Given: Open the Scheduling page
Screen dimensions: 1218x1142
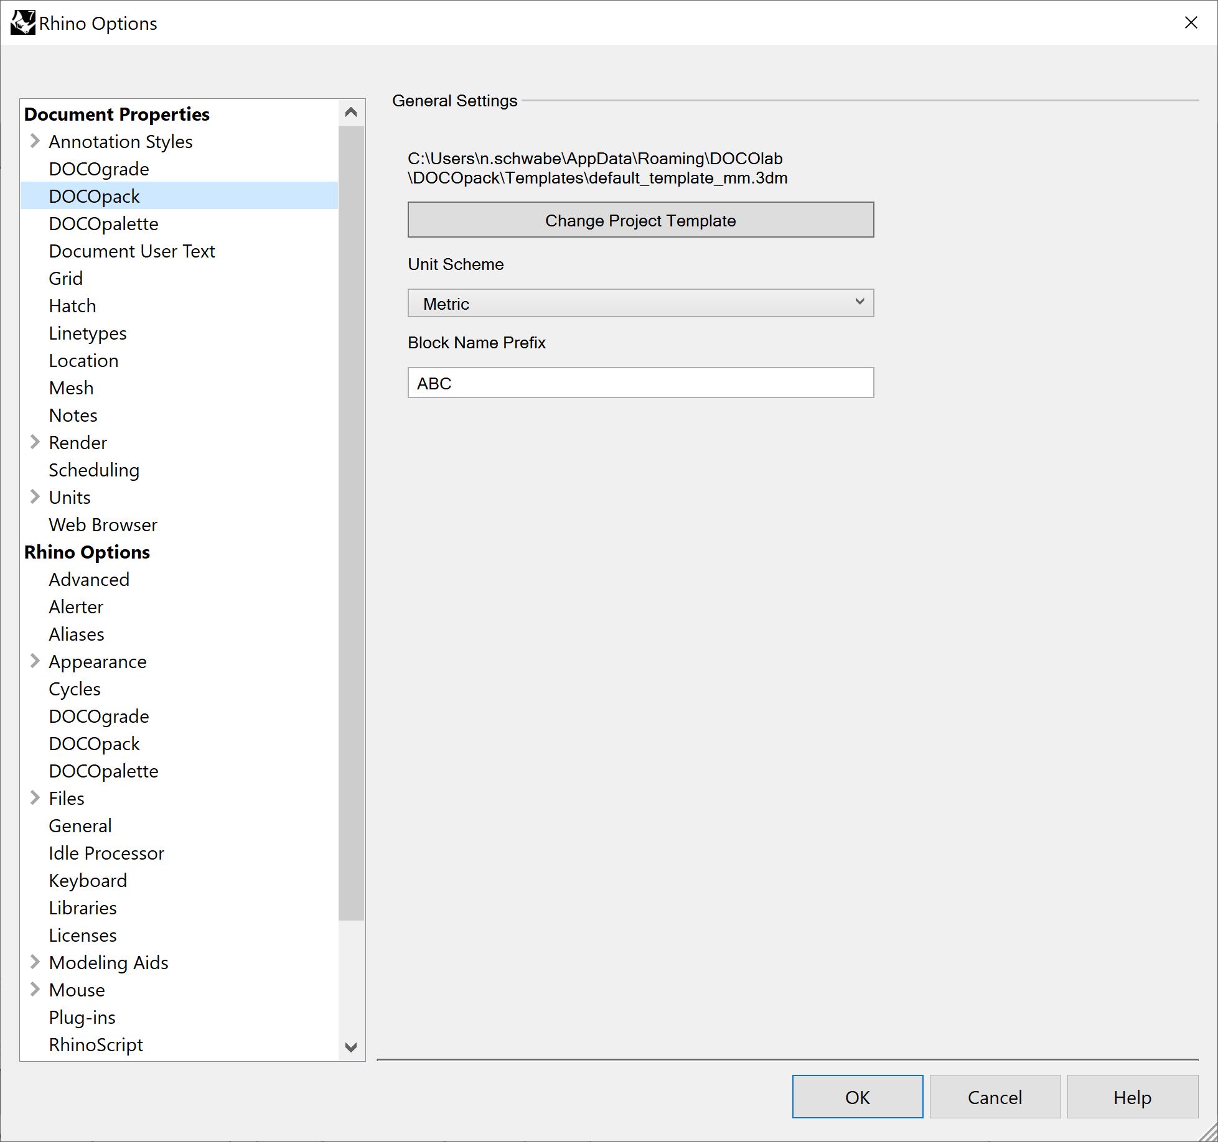Looking at the screenshot, I should point(94,470).
